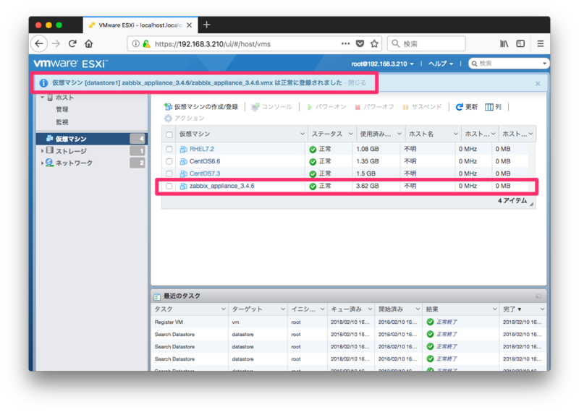Screen dimensions: 579x412
Task: Open 使用済み column header dropdown
Action: (400, 134)
